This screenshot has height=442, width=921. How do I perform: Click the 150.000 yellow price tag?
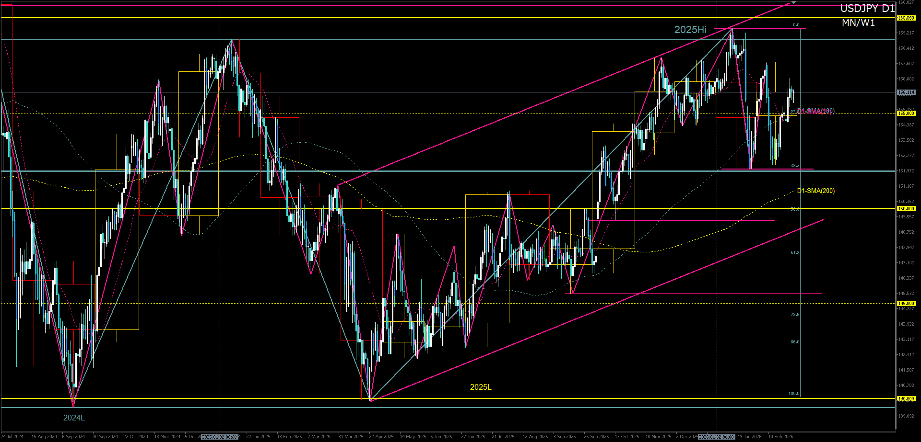coord(906,209)
